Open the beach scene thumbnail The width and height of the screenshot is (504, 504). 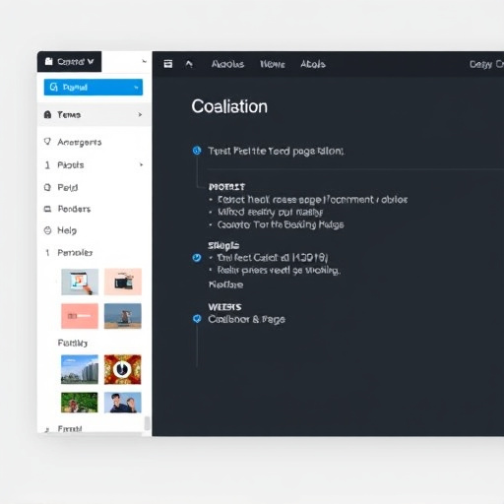[123, 316]
